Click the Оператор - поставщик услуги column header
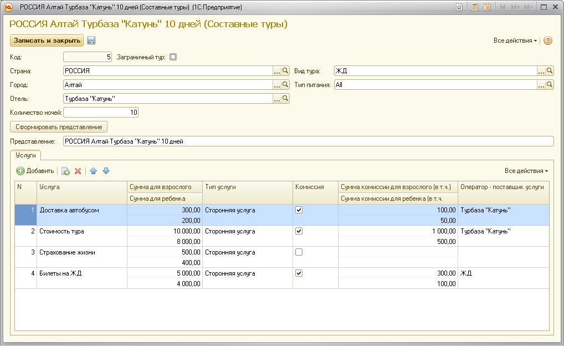The width and height of the screenshot is (564, 346). click(503, 192)
